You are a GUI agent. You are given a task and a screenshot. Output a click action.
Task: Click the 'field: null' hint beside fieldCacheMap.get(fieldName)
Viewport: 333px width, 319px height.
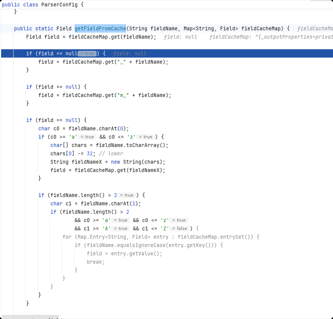click(180, 37)
